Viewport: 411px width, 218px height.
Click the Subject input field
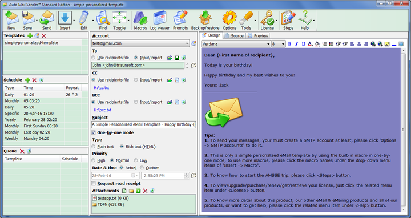pos(144,124)
